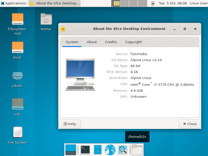
Task: Switch to the About tab
Action: tap(92, 42)
